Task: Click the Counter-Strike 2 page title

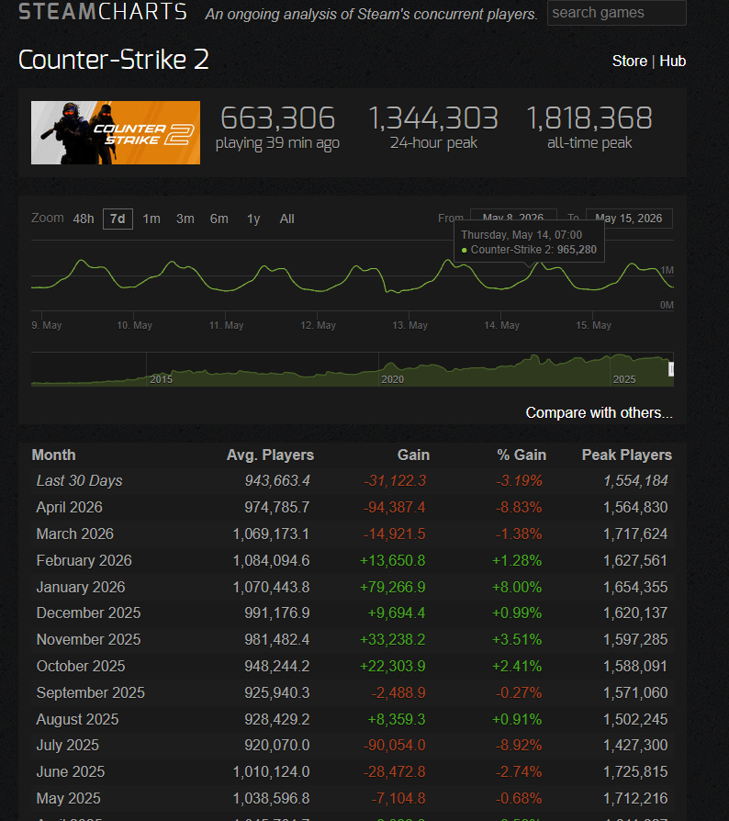Action: (x=114, y=60)
